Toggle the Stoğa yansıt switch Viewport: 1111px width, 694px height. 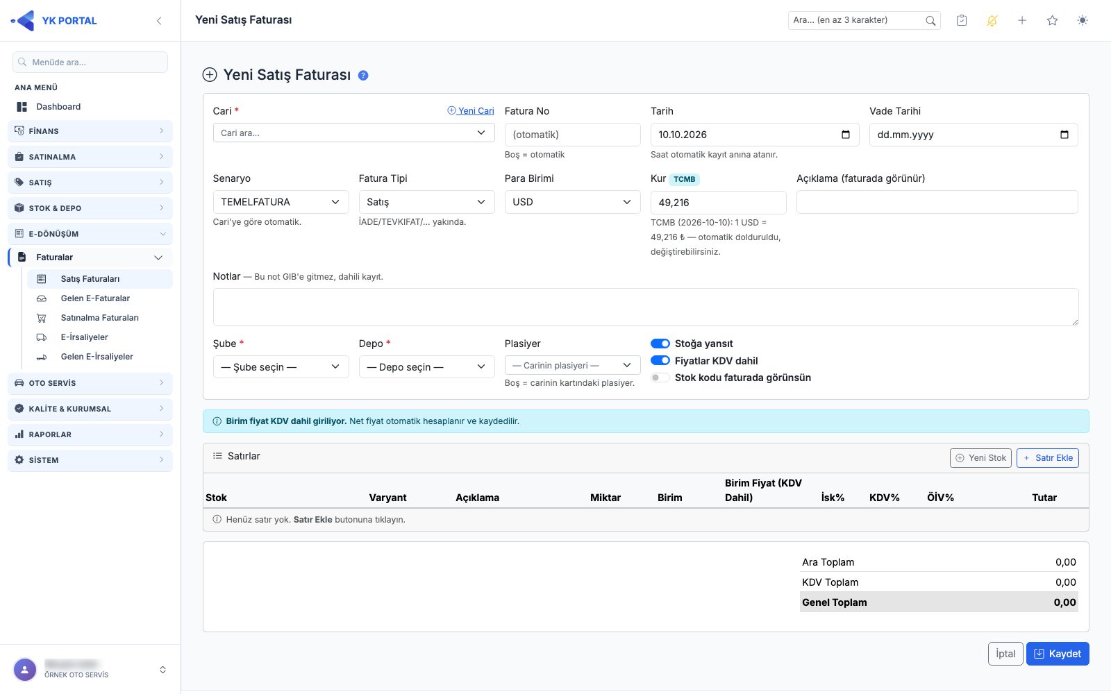(x=660, y=344)
